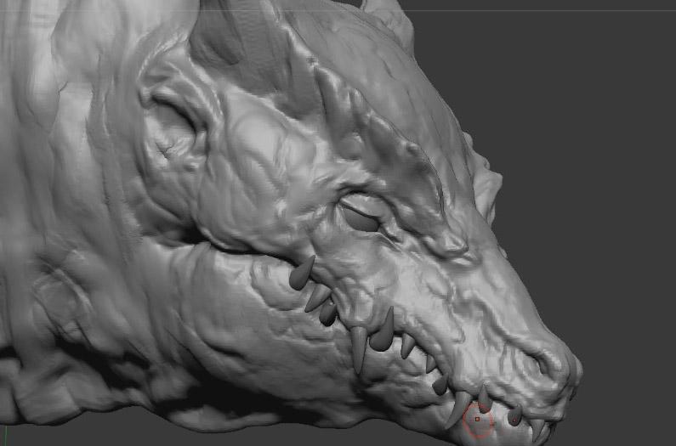This screenshot has width=676, height=446.
Task: Click the creature's closed eye on the sculpt
Action: coord(360,218)
